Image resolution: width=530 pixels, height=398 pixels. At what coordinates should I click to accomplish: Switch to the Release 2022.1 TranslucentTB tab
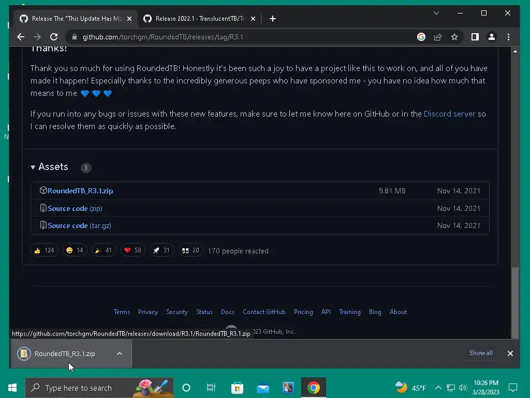(199, 19)
